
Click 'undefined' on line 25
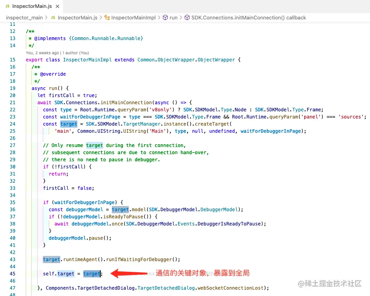[222, 131]
